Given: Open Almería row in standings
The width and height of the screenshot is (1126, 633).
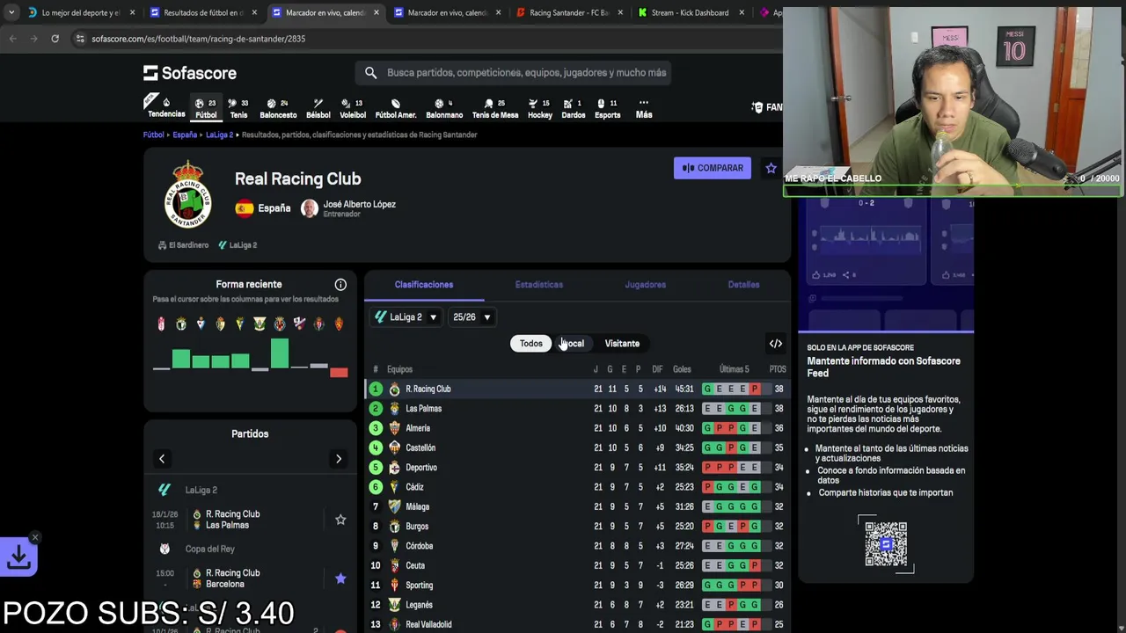Looking at the screenshot, I should click(x=576, y=428).
